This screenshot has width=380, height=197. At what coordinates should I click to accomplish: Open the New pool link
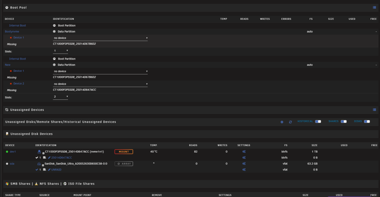8,65
